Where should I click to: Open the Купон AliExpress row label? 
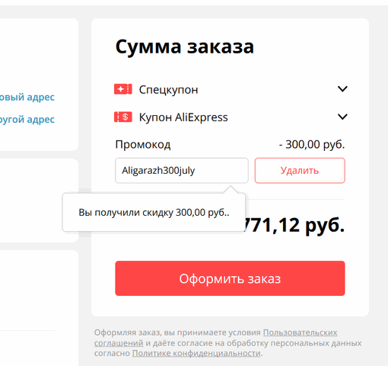pos(183,117)
